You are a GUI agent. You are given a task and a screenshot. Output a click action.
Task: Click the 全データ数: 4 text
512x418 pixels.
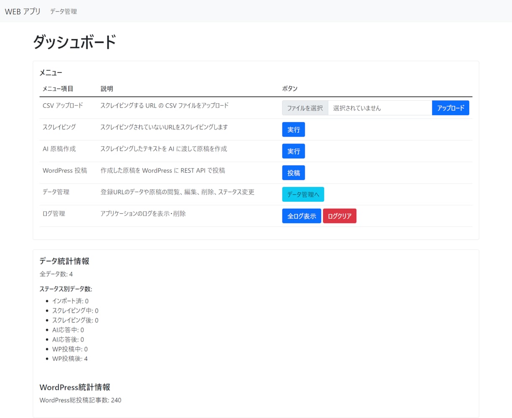pyautogui.click(x=56, y=274)
